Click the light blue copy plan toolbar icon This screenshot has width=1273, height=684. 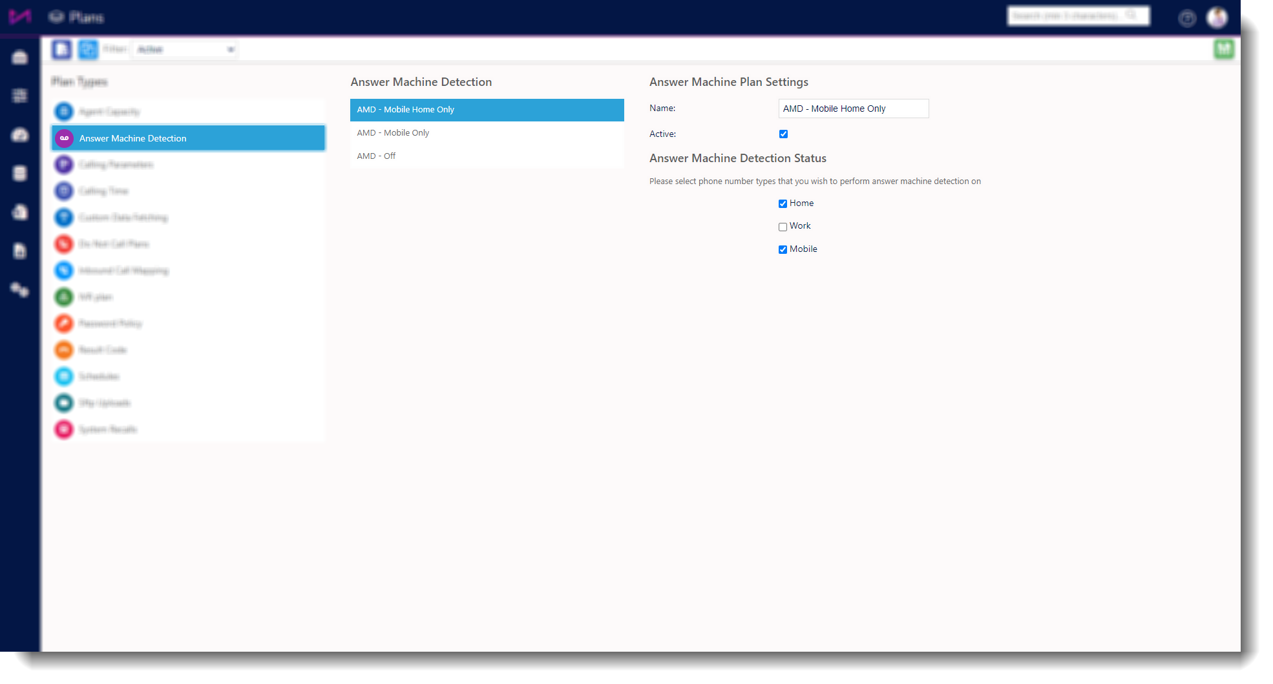pyautogui.click(x=88, y=49)
